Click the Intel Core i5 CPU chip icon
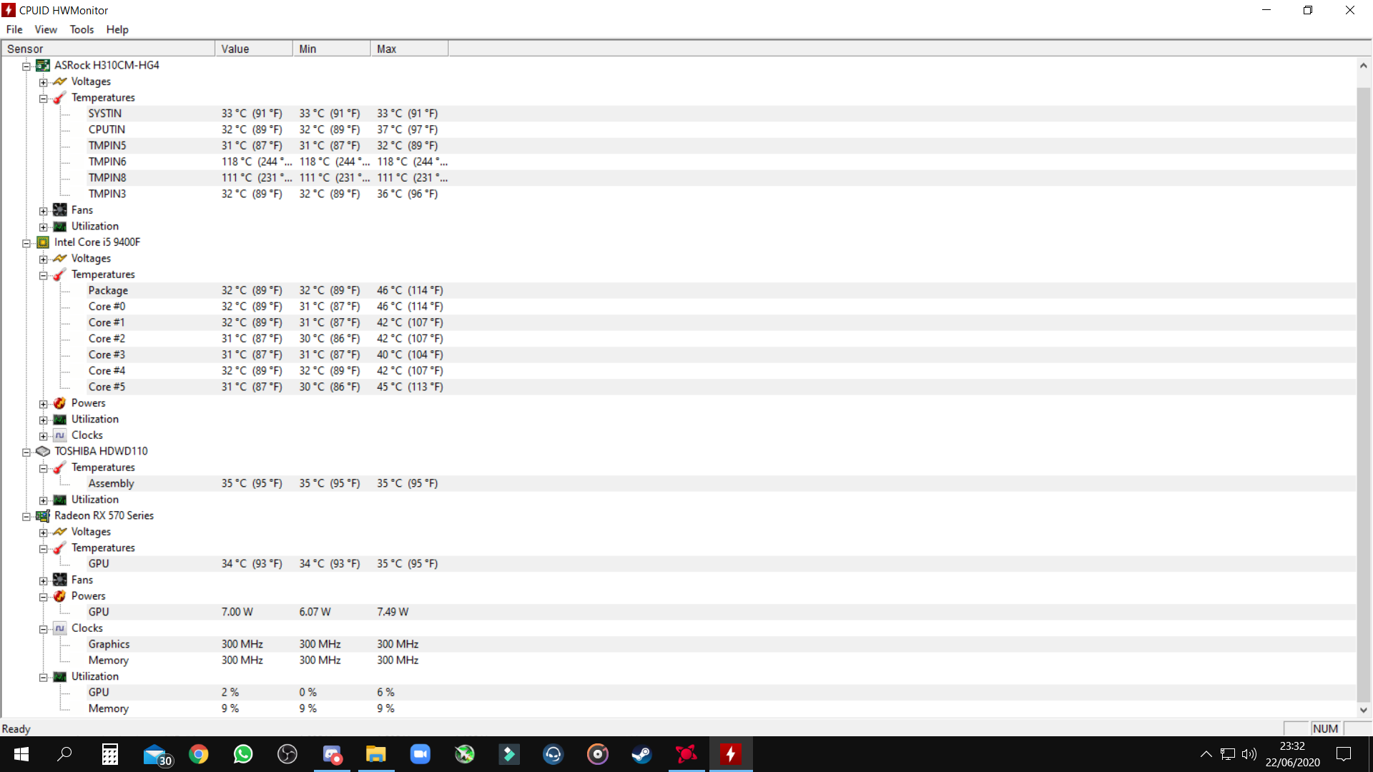This screenshot has height=772, width=1373. (43, 242)
